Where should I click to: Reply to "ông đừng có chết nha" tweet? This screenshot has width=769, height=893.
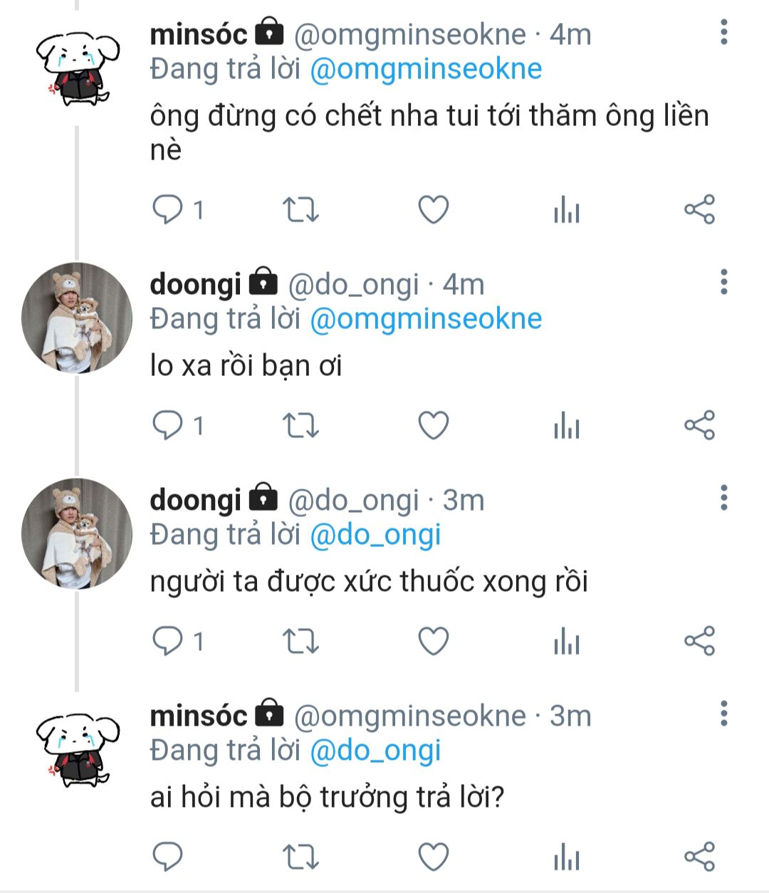(x=168, y=210)
